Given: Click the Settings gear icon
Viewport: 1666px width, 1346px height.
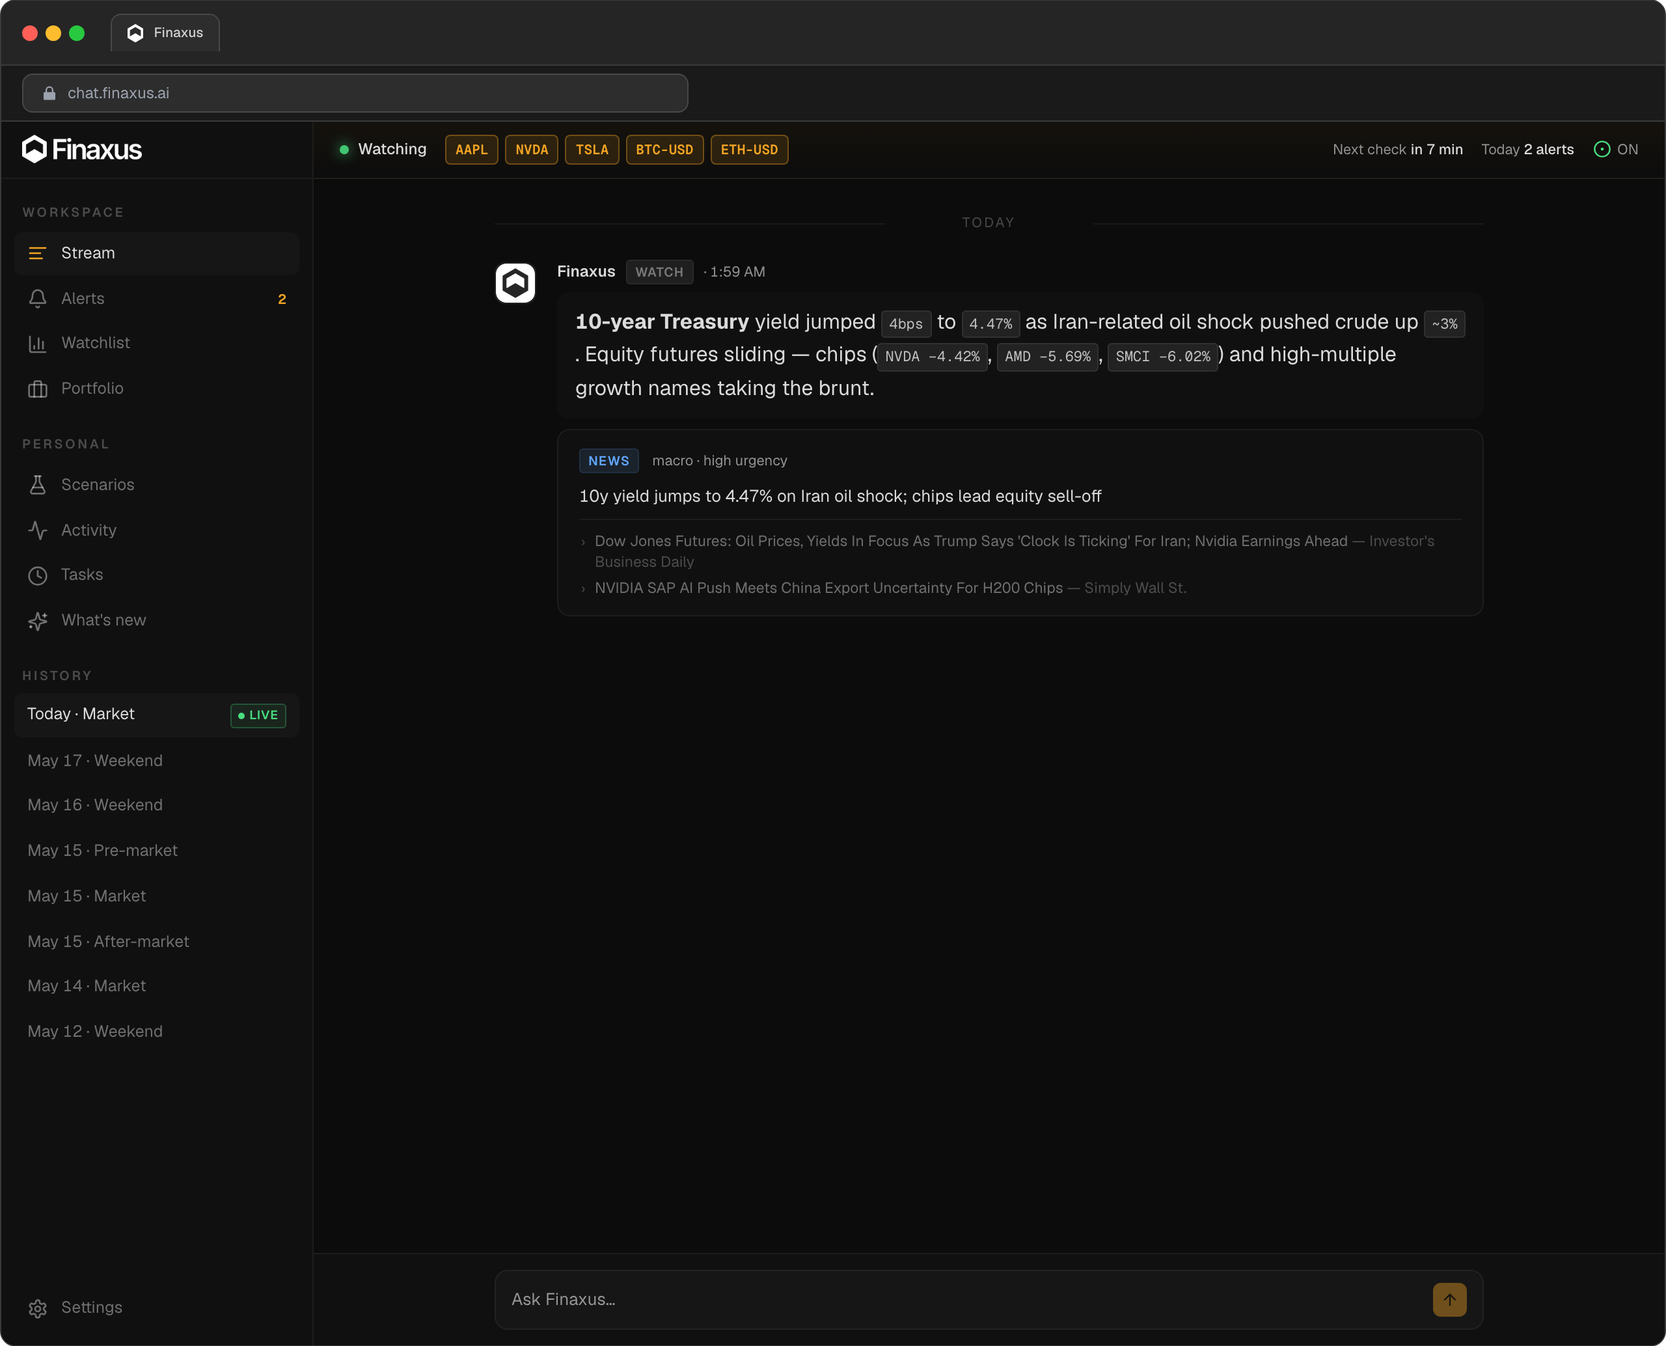Looking at the screenshot, I should click(x=37, y=1308).
